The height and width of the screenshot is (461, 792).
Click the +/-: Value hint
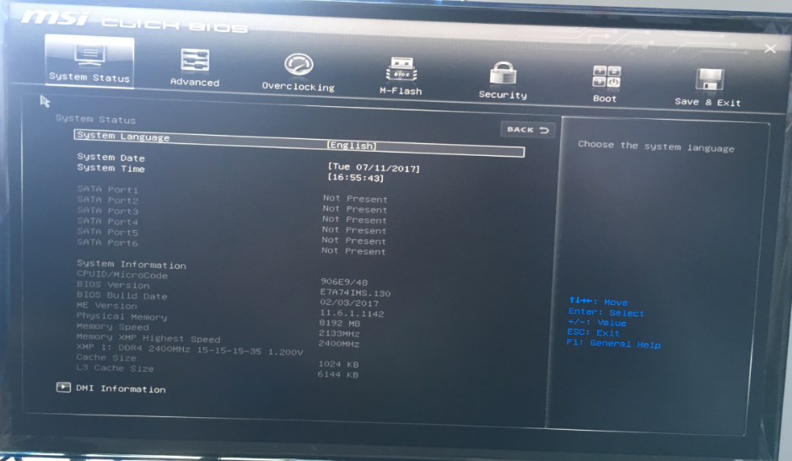(x=597, y=322)
